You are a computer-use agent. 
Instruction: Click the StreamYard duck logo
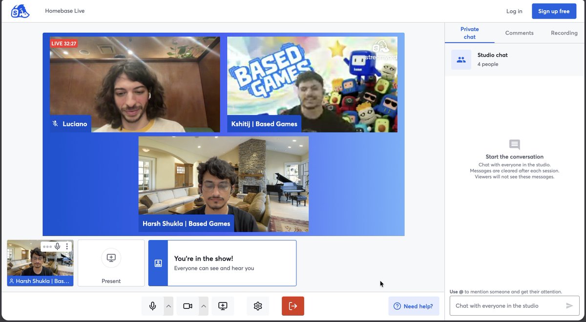(x=20, y=11)
